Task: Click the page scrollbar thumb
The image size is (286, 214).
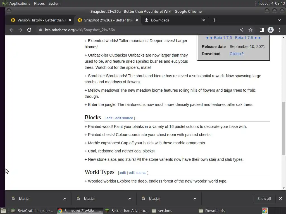Action: click(x=283, y=128)
